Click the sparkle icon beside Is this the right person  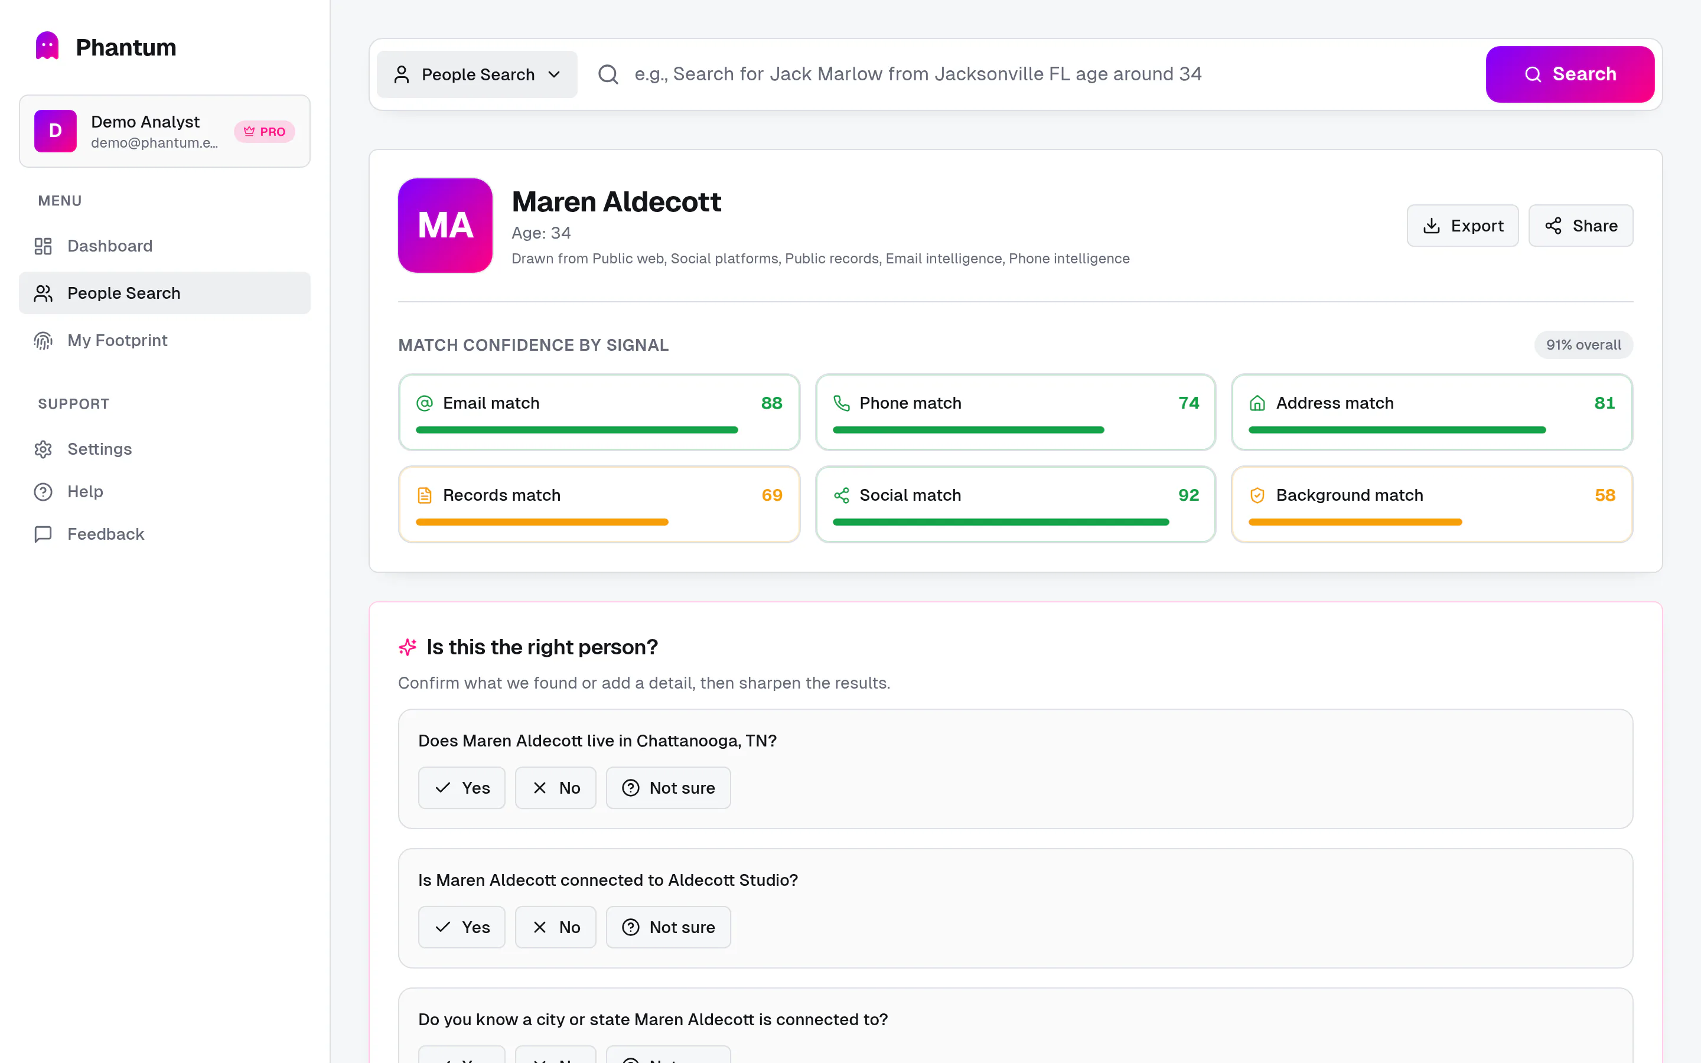[x=408, y=647]
